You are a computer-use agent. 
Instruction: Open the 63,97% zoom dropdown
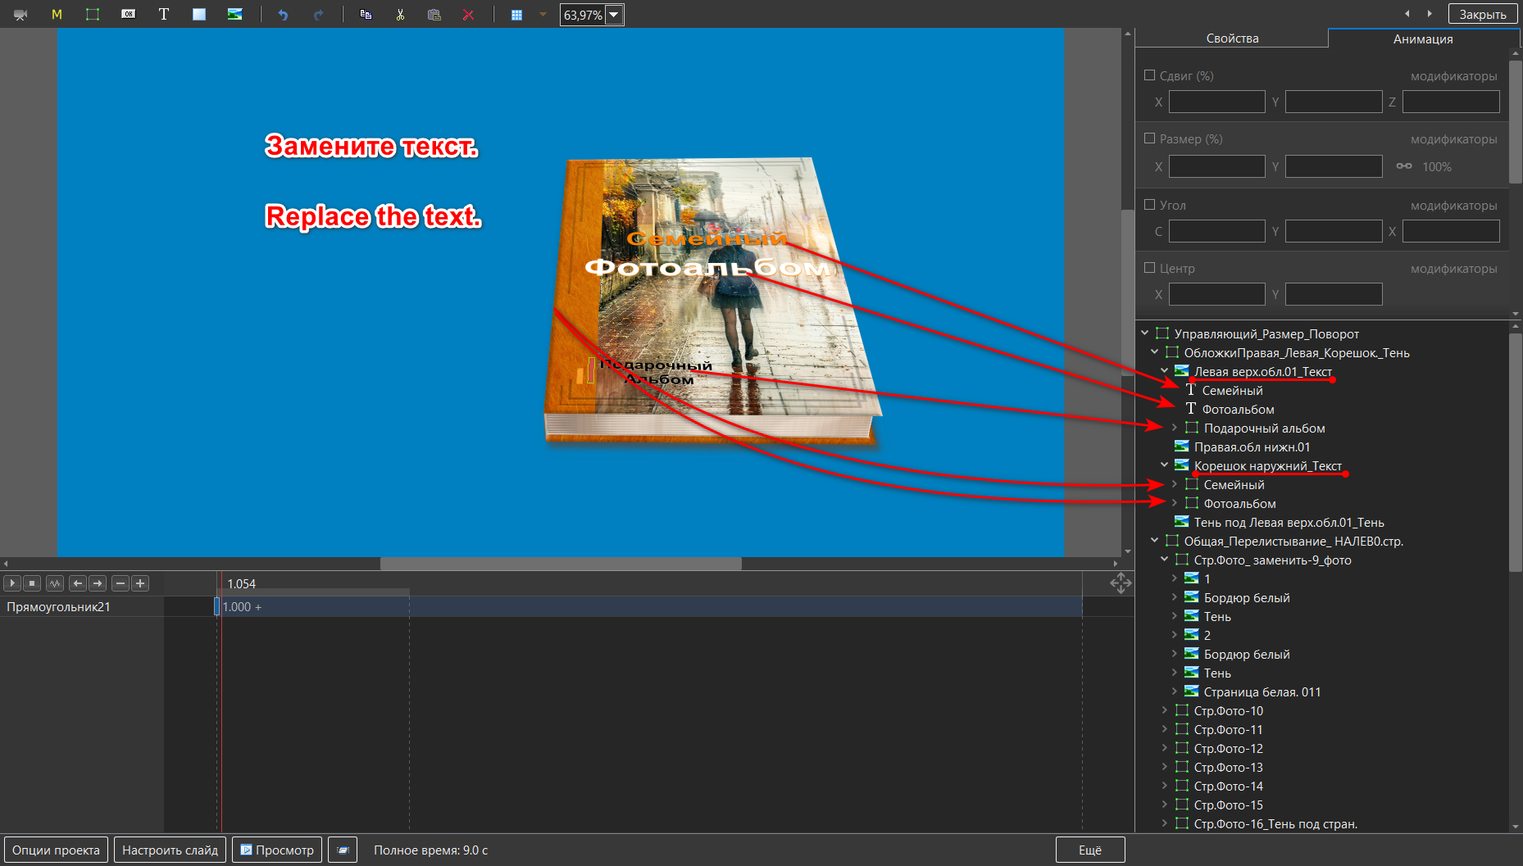[x=613, y=15]
